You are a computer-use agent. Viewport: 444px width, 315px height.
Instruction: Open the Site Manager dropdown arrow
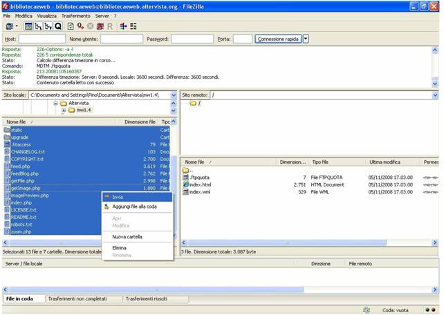coord(17,26)
